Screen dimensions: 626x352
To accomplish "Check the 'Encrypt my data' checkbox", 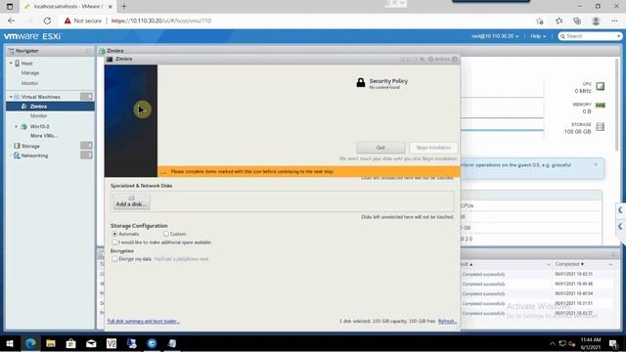I will pyautogui.click(x=114, y=259).
